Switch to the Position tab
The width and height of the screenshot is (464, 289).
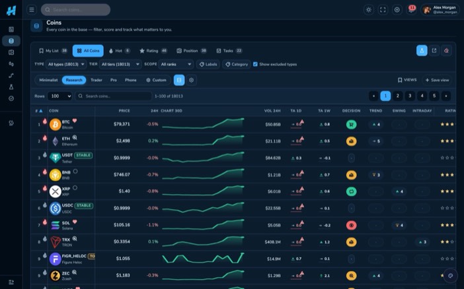point(192,51)
